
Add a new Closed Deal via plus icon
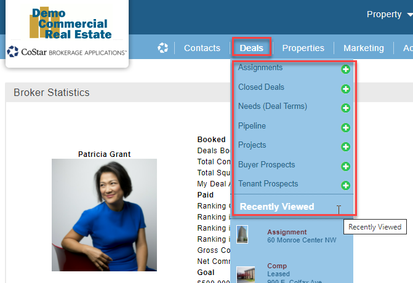pos(345,89)
